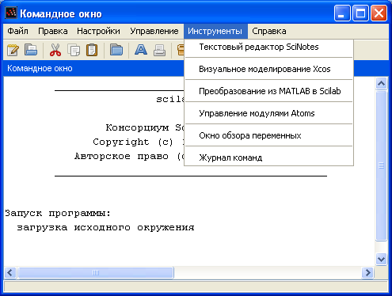The width and height of the screenshot is (392, 296).
Task: Open the Настройки menu
Action: pyautogui.click(x=98, y=31)
